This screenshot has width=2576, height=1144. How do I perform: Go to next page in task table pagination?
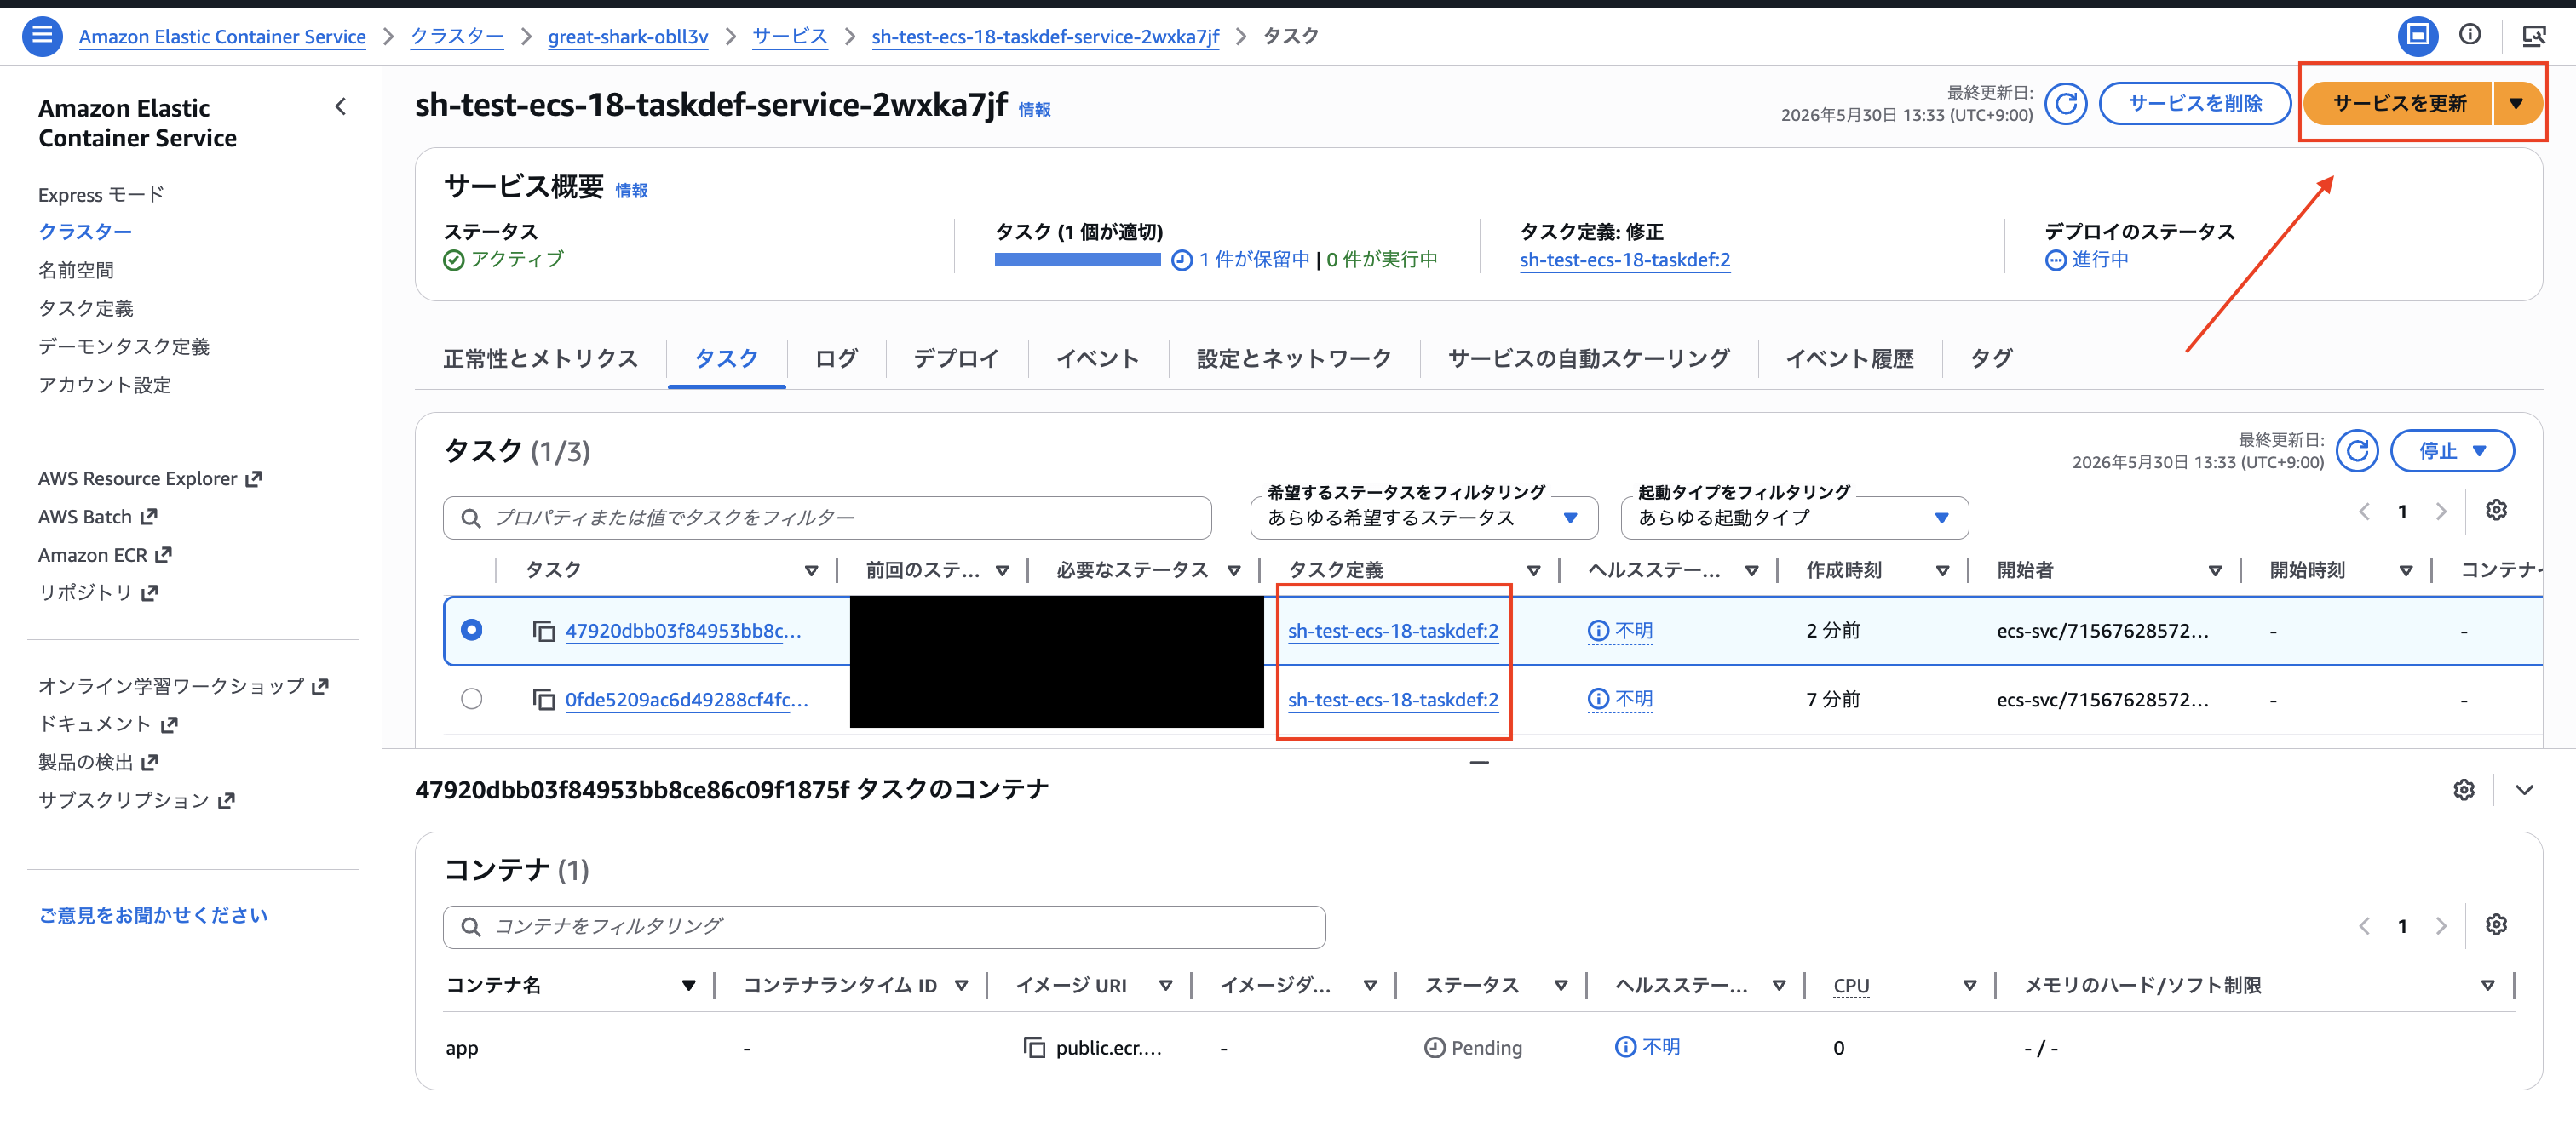click(2441, 512)
